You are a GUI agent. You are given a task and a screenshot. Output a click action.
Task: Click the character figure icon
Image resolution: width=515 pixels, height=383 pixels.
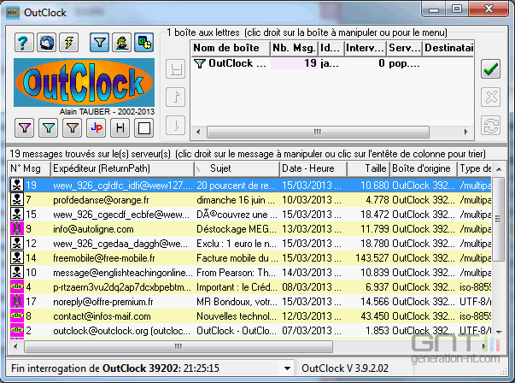click(x=122, y=43)
